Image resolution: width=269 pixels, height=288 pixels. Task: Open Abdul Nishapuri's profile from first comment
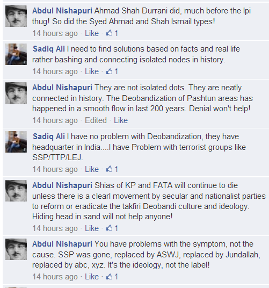point(62,11)
